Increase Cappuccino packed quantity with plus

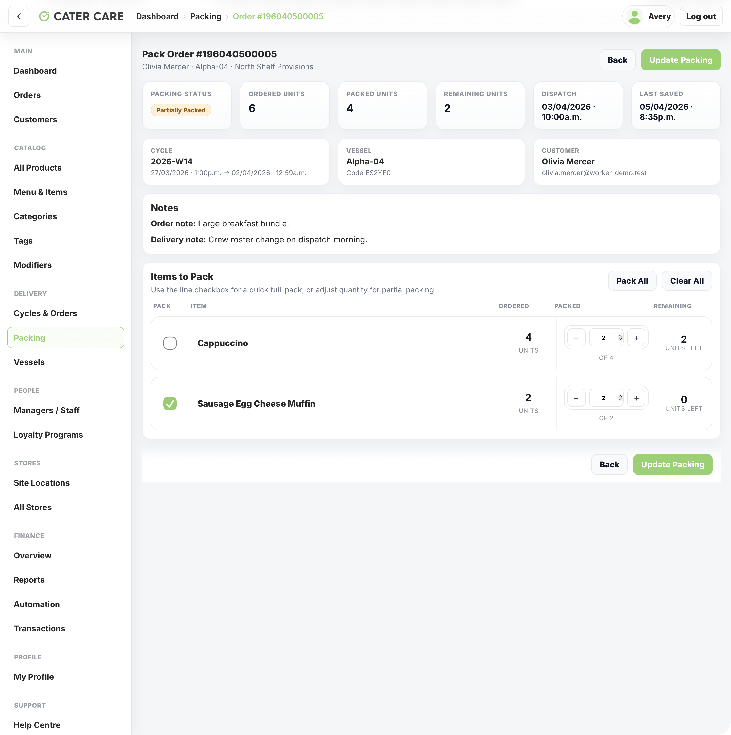(x=636, y=338)
